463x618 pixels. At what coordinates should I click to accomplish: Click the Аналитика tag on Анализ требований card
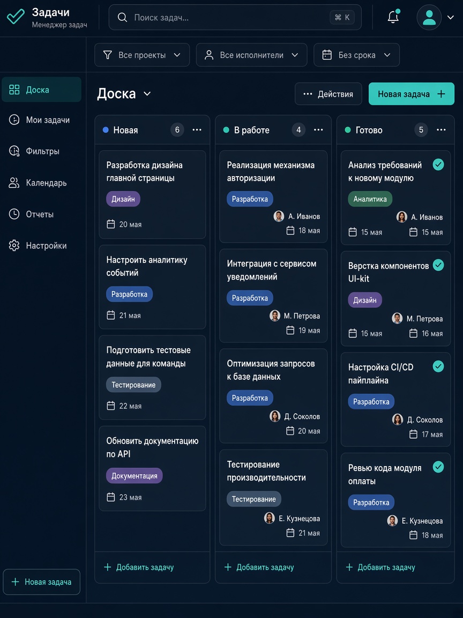point(370,199)
